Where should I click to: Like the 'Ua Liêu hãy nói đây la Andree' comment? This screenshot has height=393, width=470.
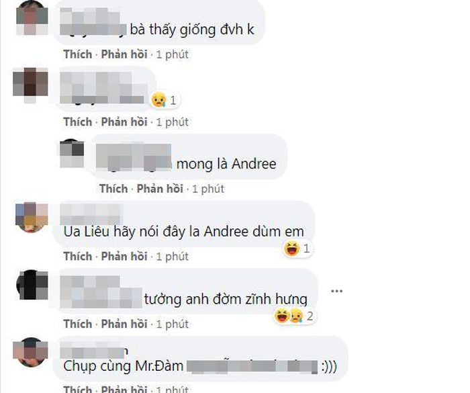pyautogui.click(x=78, y=256)
